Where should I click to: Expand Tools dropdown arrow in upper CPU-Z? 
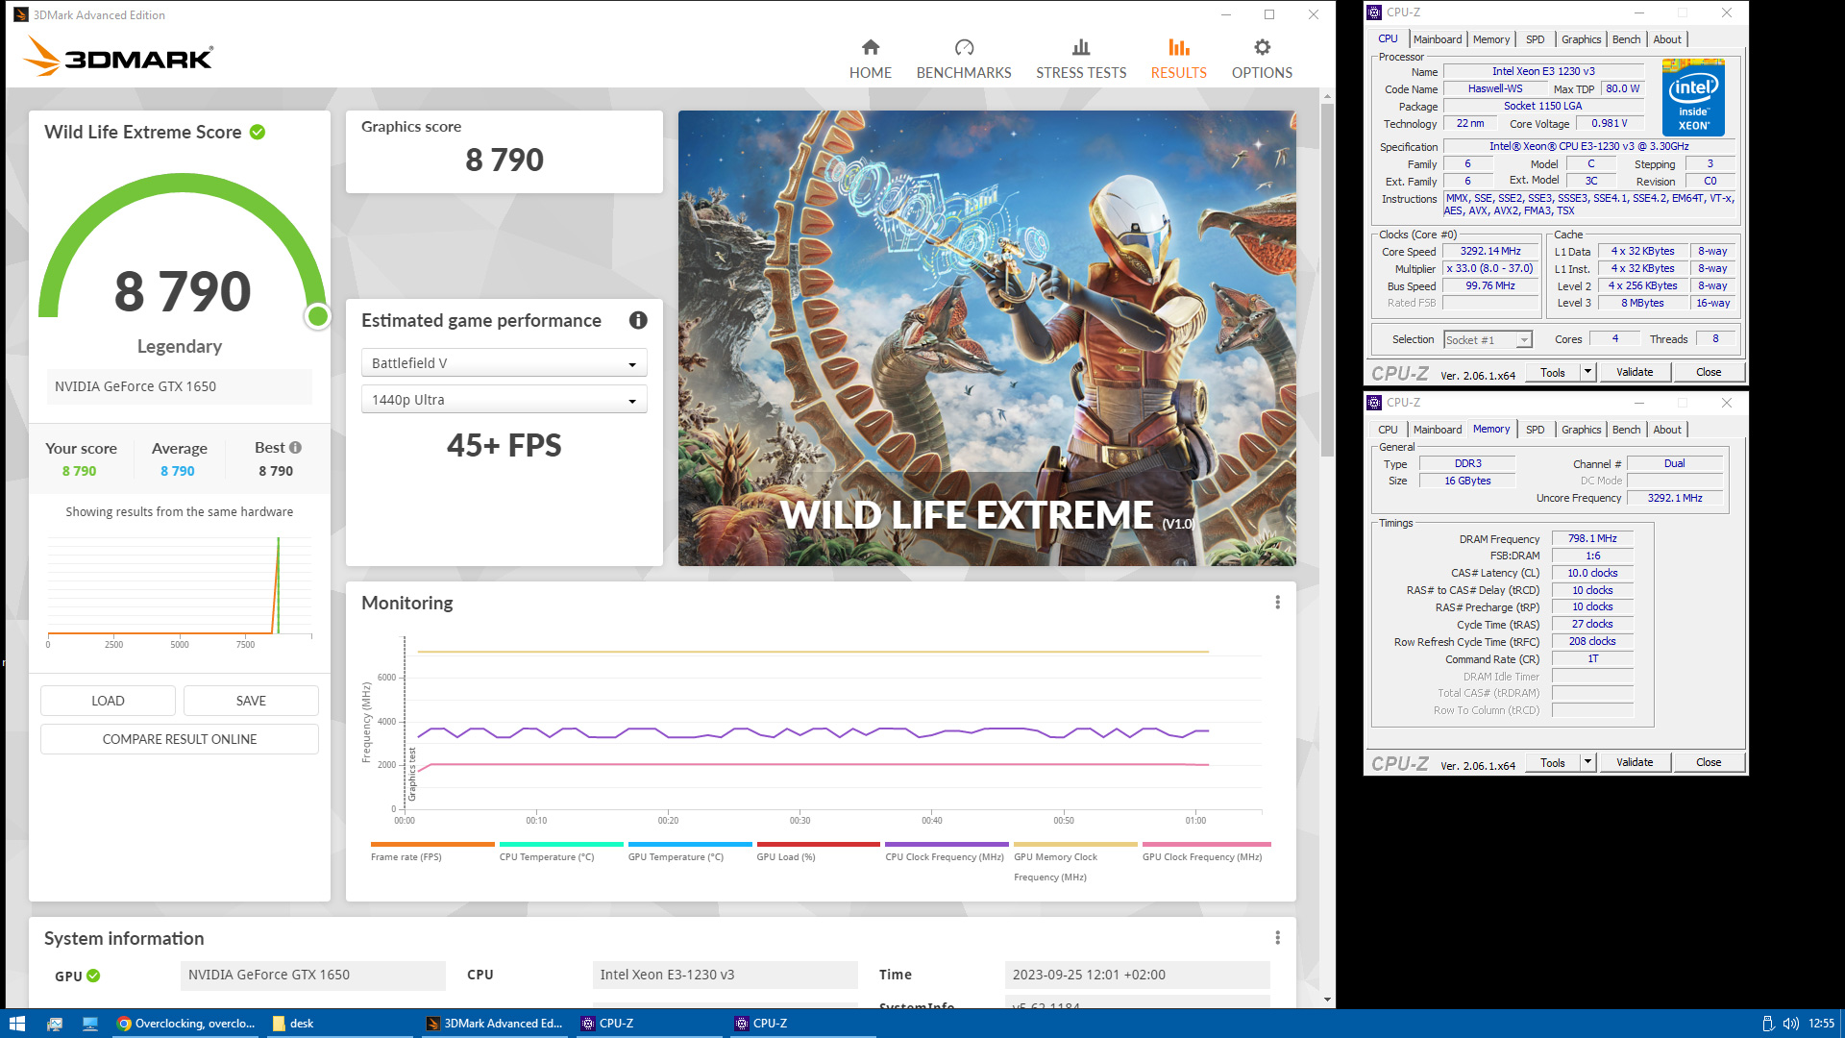1587,372
